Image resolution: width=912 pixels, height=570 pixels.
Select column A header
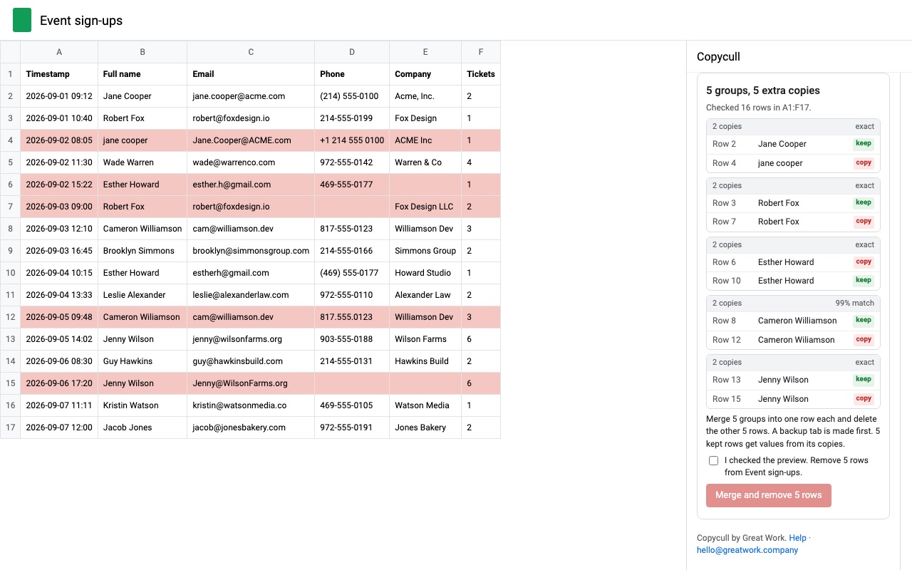59,52
